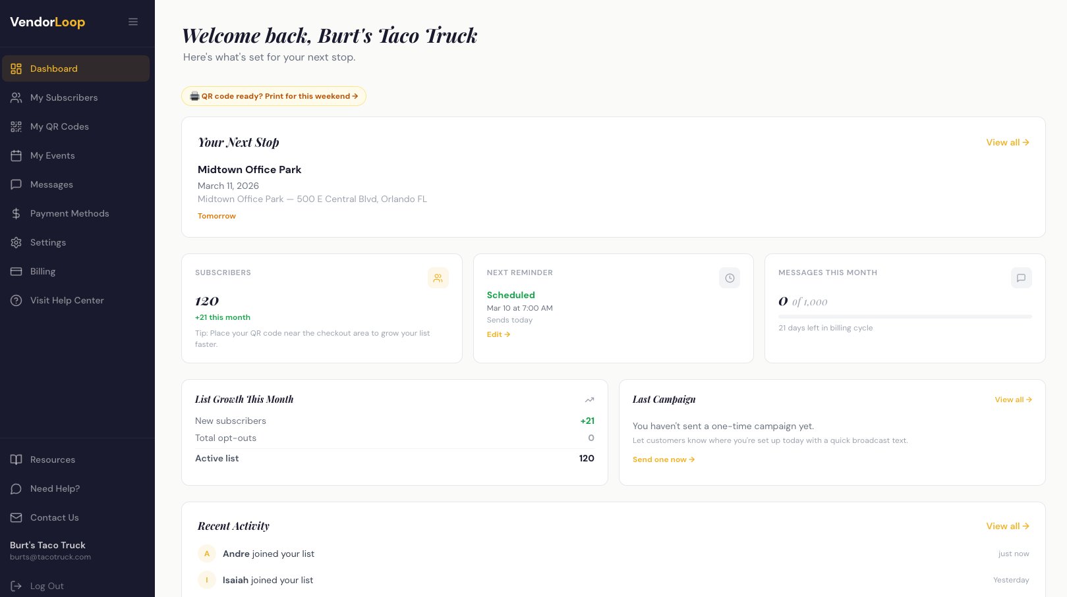Select My Events in the navigation
The image size is (1067, 597).
pos(52,155)
